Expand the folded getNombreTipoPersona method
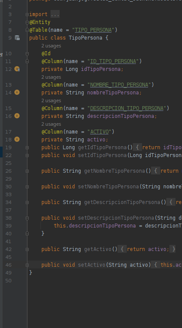 pos(27,171)
